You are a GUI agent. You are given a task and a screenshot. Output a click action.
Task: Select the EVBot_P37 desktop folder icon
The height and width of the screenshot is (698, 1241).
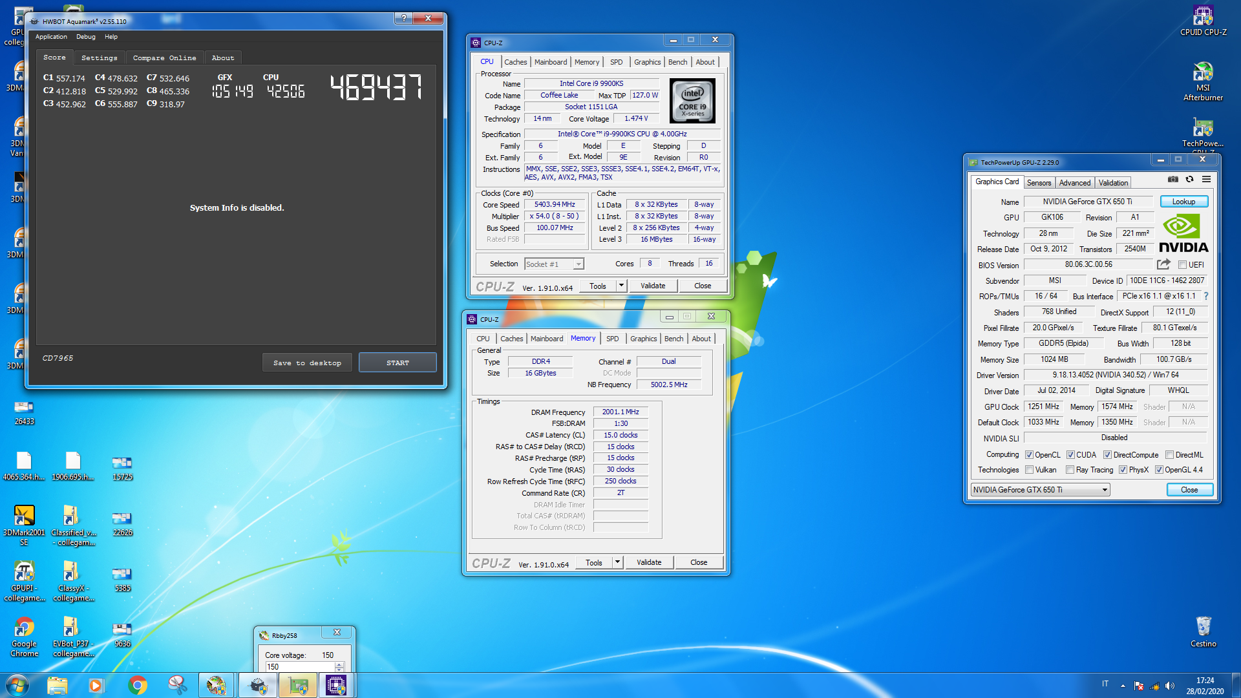(x=72, y=637)
